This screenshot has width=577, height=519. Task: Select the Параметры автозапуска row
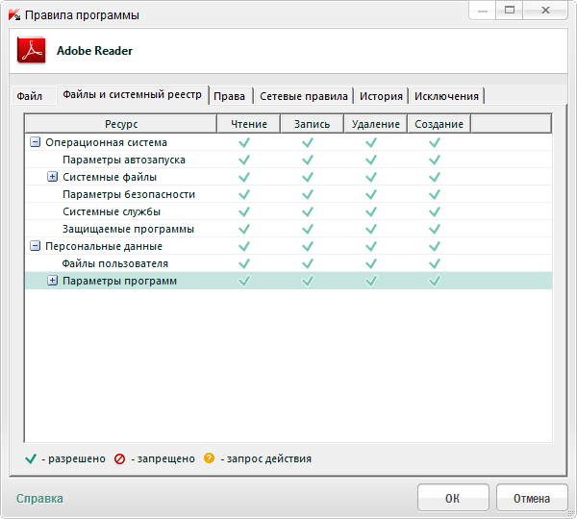pos(288,160)
